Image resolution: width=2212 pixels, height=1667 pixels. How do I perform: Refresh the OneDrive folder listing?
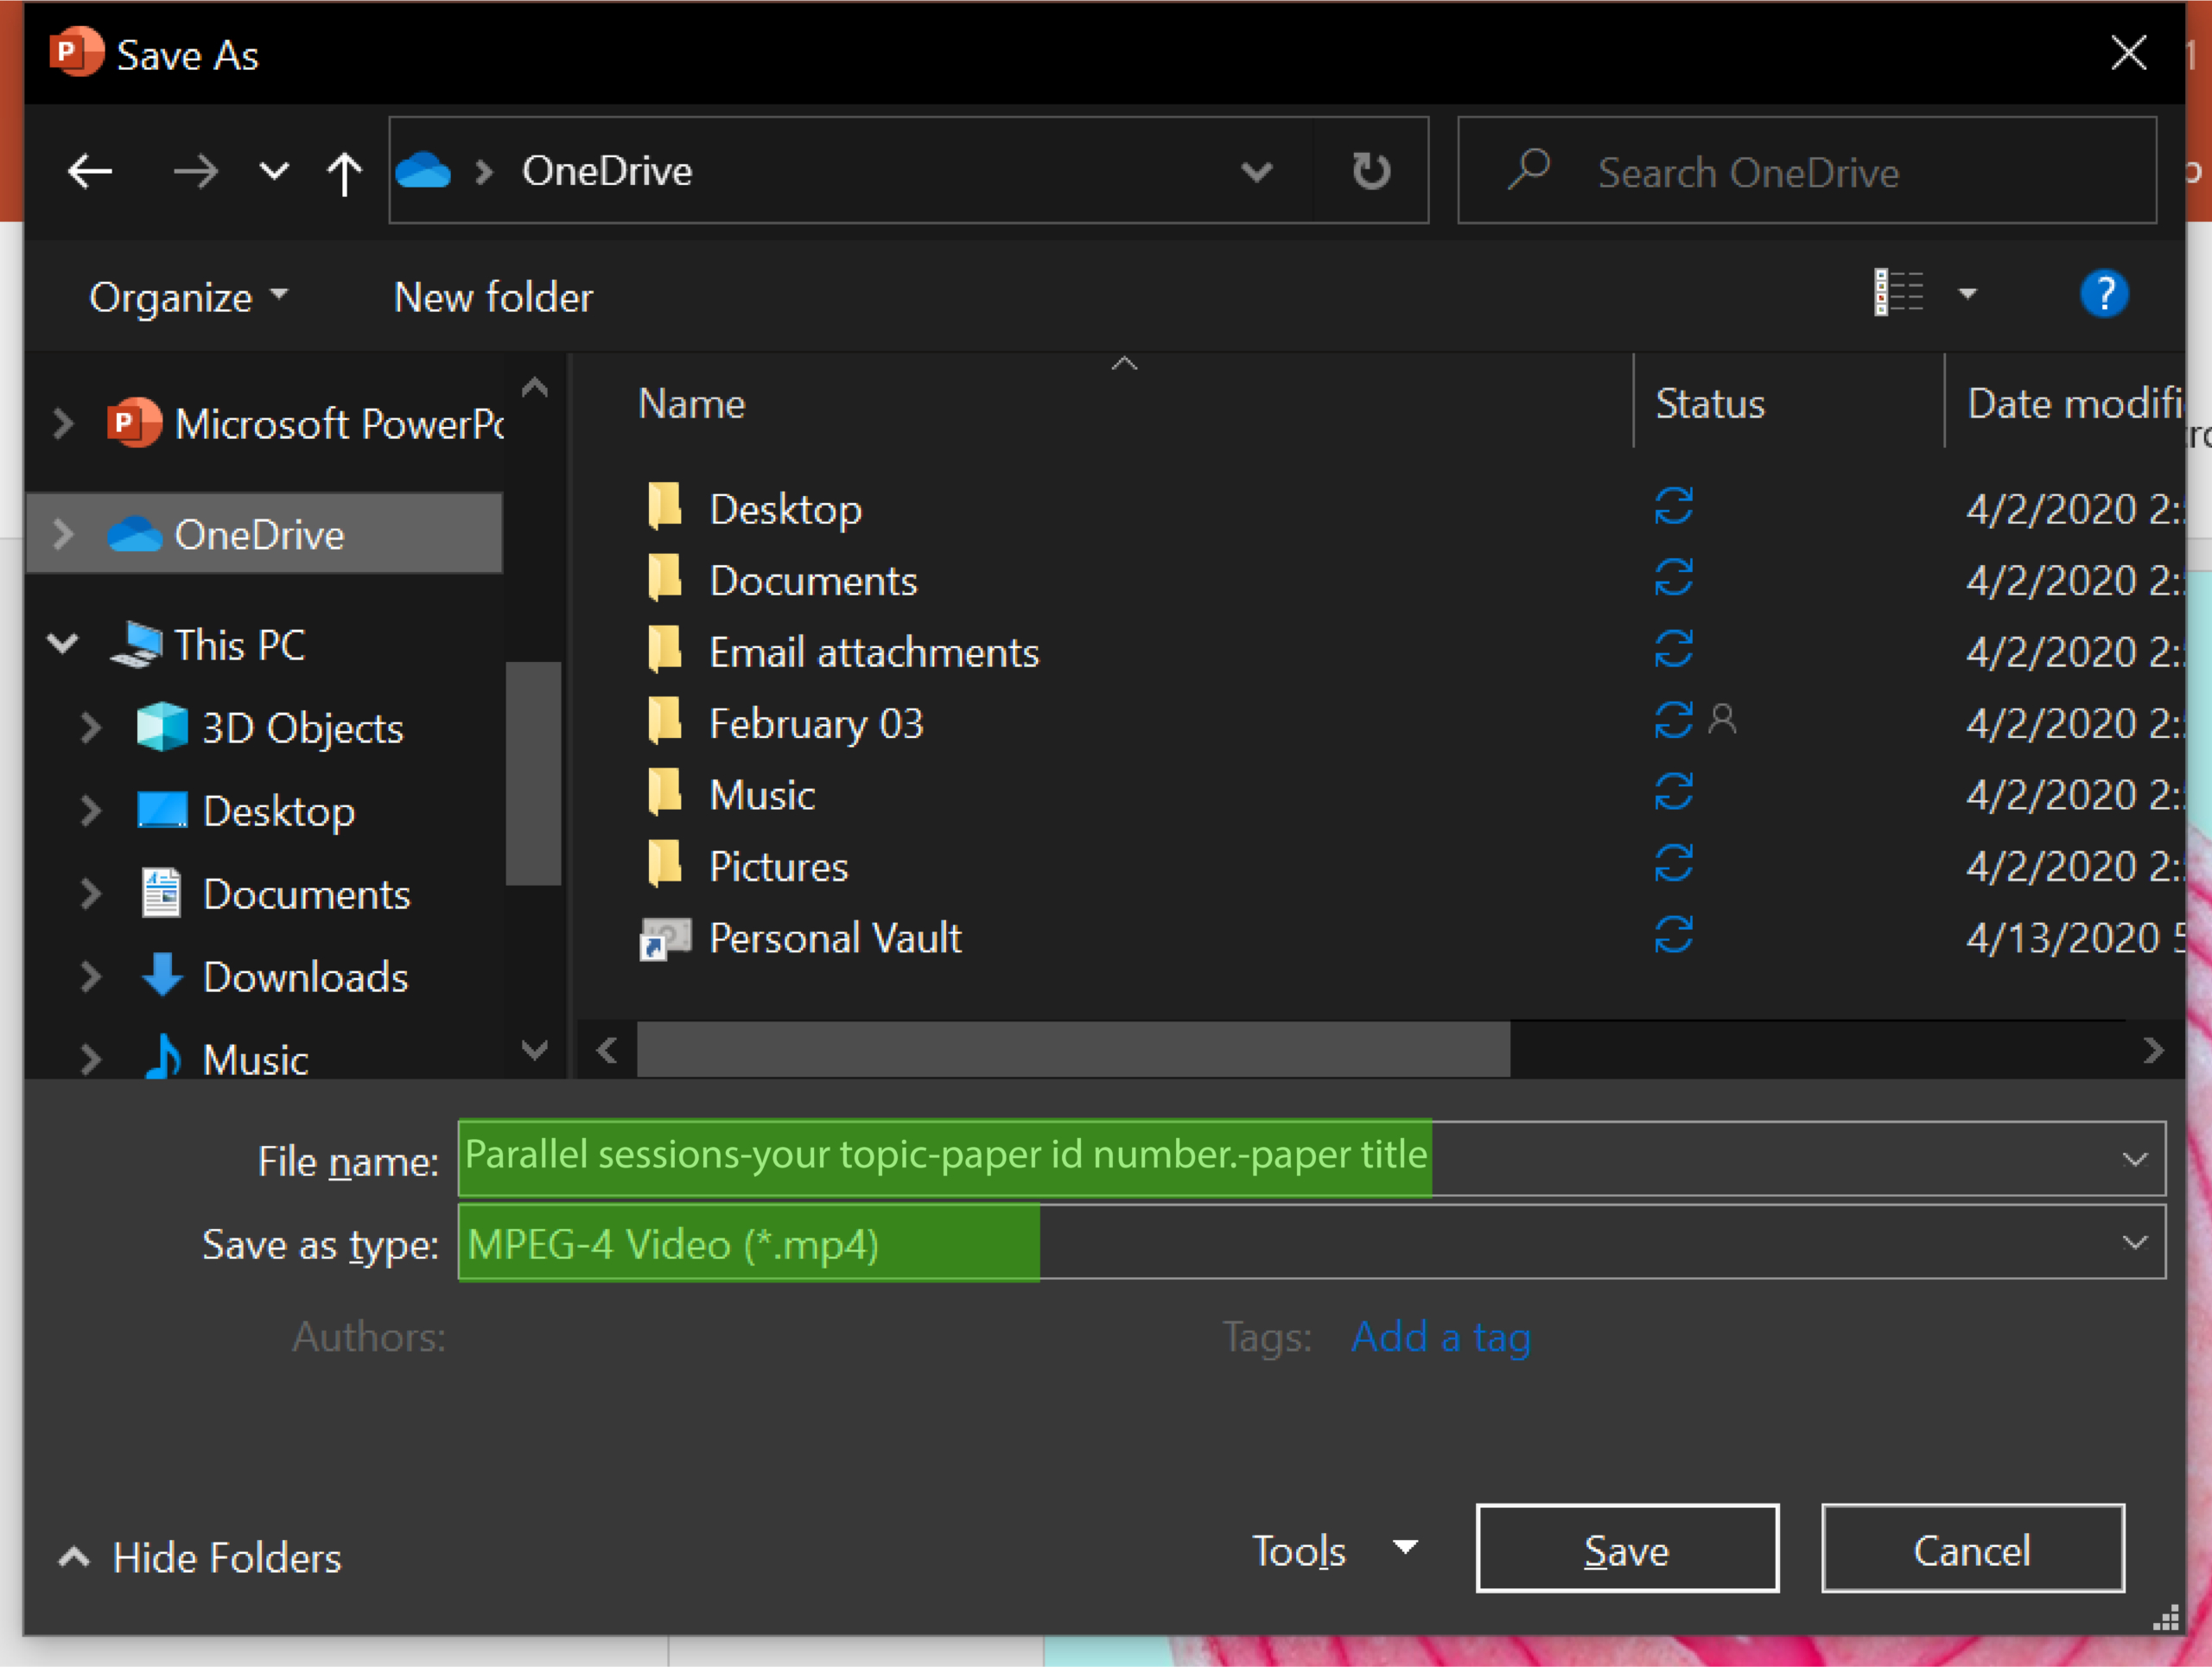point(1370,171)
